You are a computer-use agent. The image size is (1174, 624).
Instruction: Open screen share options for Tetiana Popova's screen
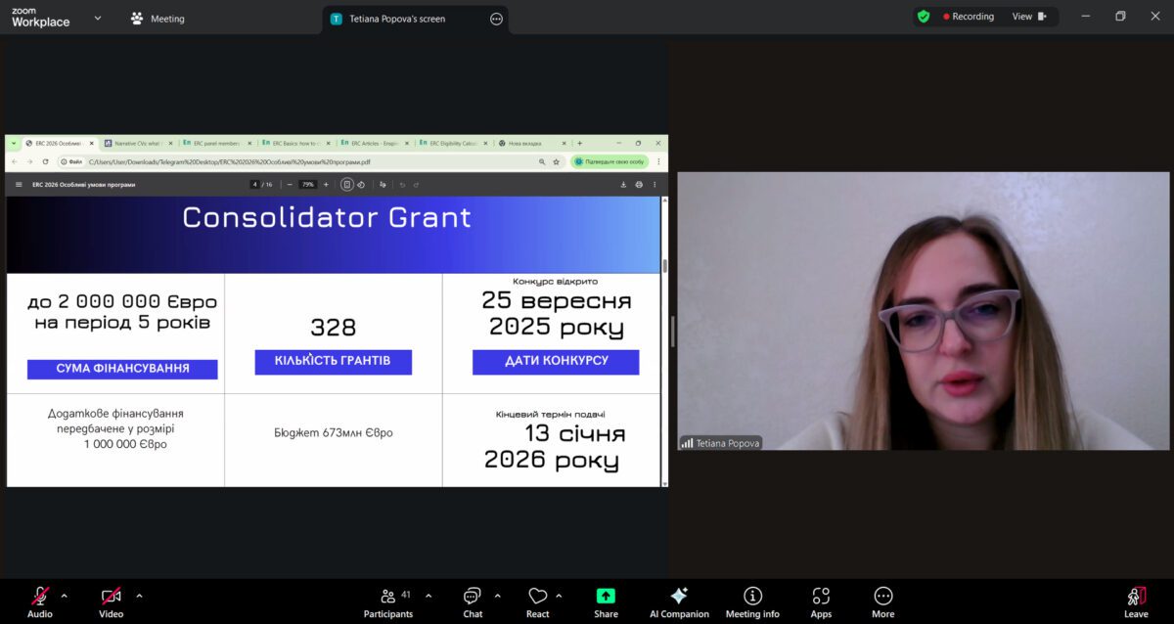coord(496,19)
